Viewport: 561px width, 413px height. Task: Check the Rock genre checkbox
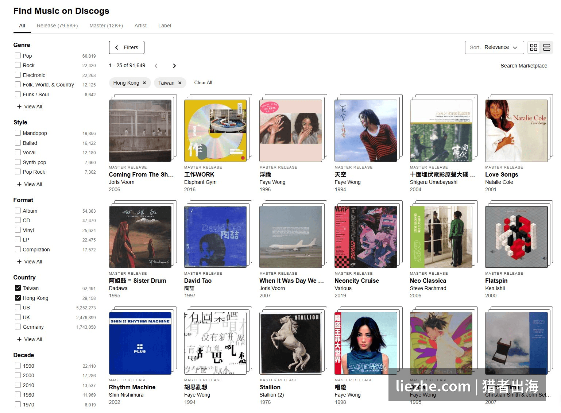pyautogui.click(x=18, y=65)
